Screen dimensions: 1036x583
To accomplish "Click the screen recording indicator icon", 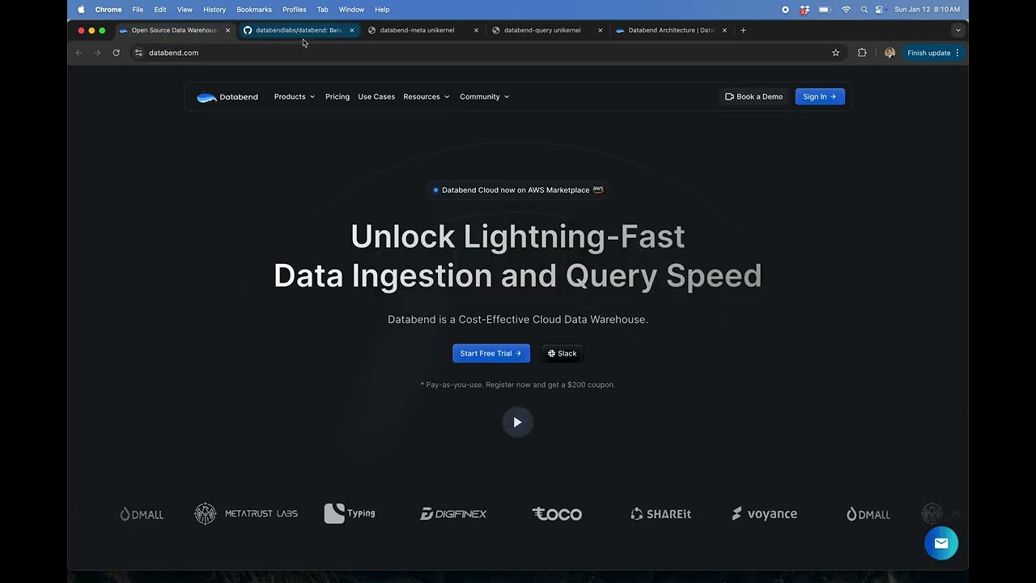I will [x=785, y=10].
